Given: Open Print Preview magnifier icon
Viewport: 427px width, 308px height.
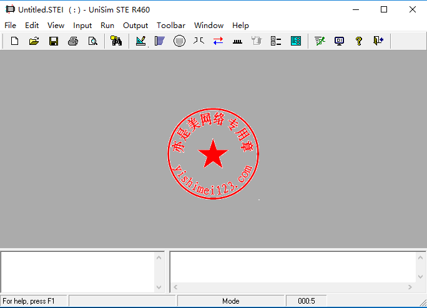Looking at the screenshot, I should (93, 41).
